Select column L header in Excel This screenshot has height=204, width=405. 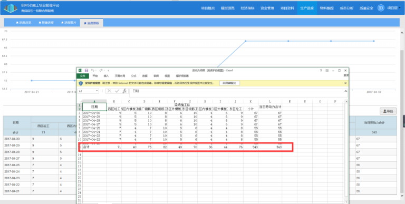pos(270,101)
